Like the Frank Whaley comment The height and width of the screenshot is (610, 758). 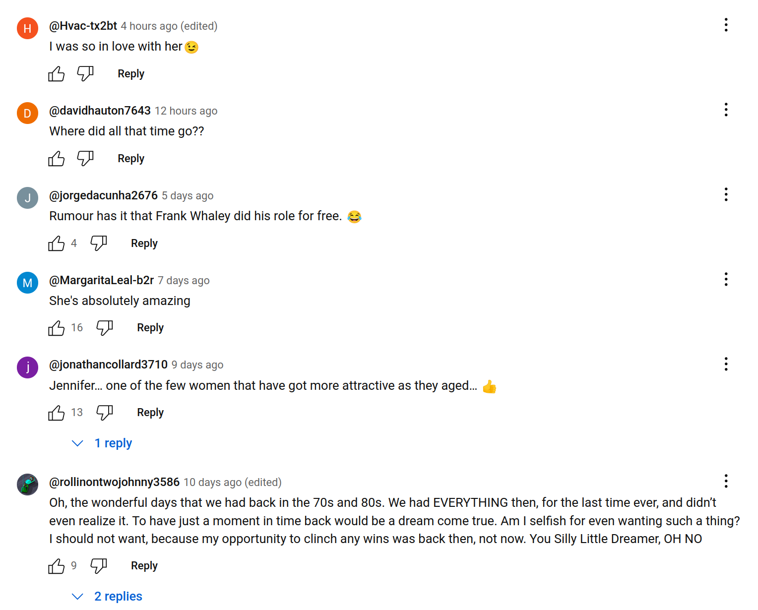tap(57, 244)
